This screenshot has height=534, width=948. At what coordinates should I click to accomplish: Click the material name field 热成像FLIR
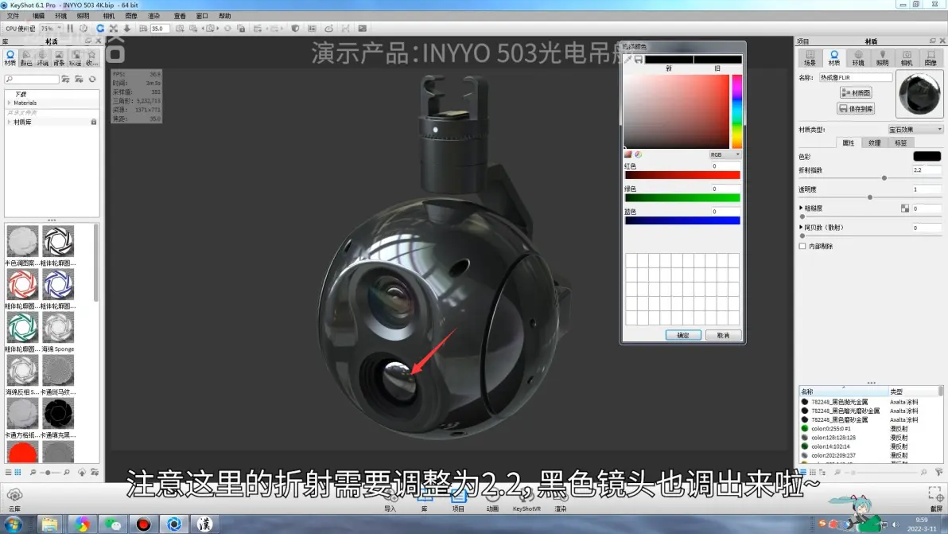click(x=856, y=77)
